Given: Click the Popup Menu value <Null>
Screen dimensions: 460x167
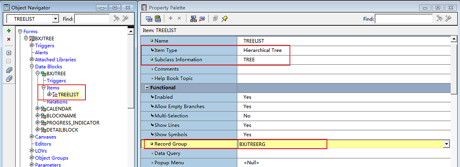Looking at the screenshot, I should (x=252, y=162).
